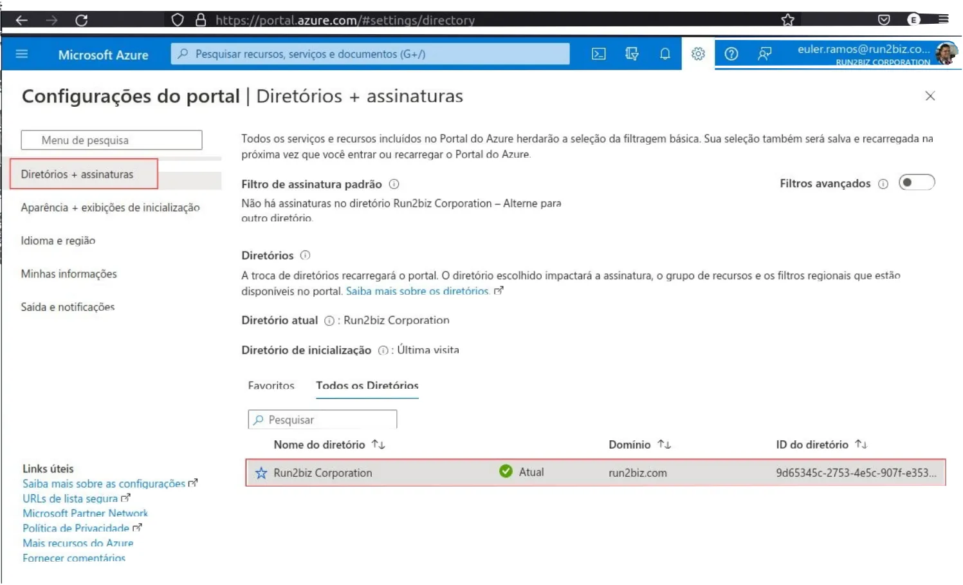Click the browser address bar URL

(345, 20)
